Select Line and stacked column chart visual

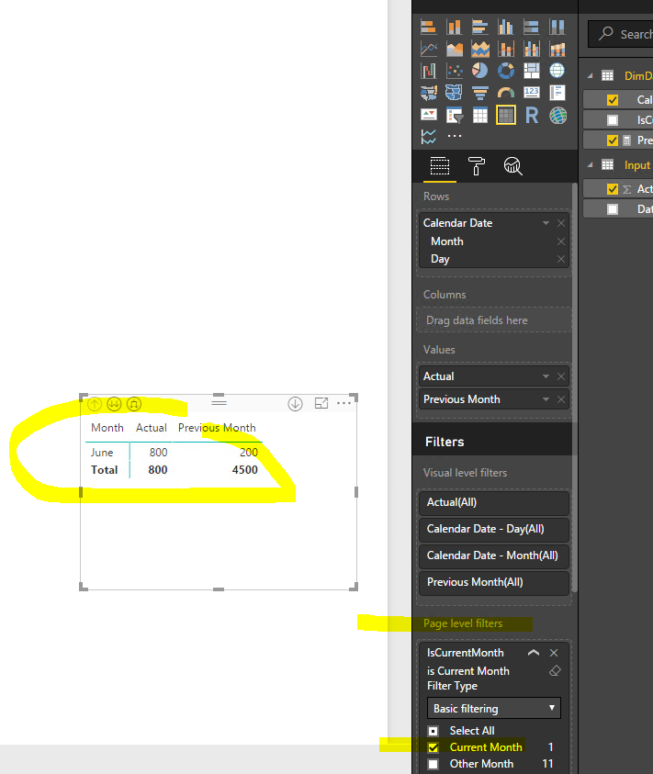pos(506,49)
